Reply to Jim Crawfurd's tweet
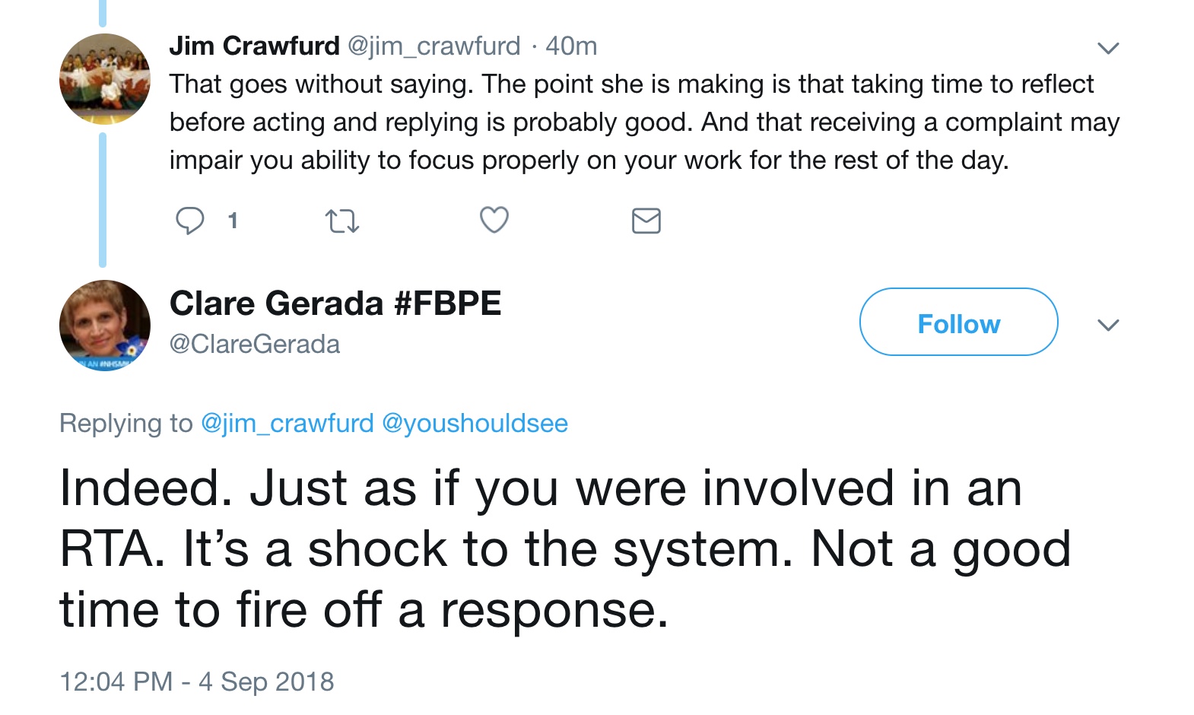This screenshot has height=715, width=1194. (189, 221)
